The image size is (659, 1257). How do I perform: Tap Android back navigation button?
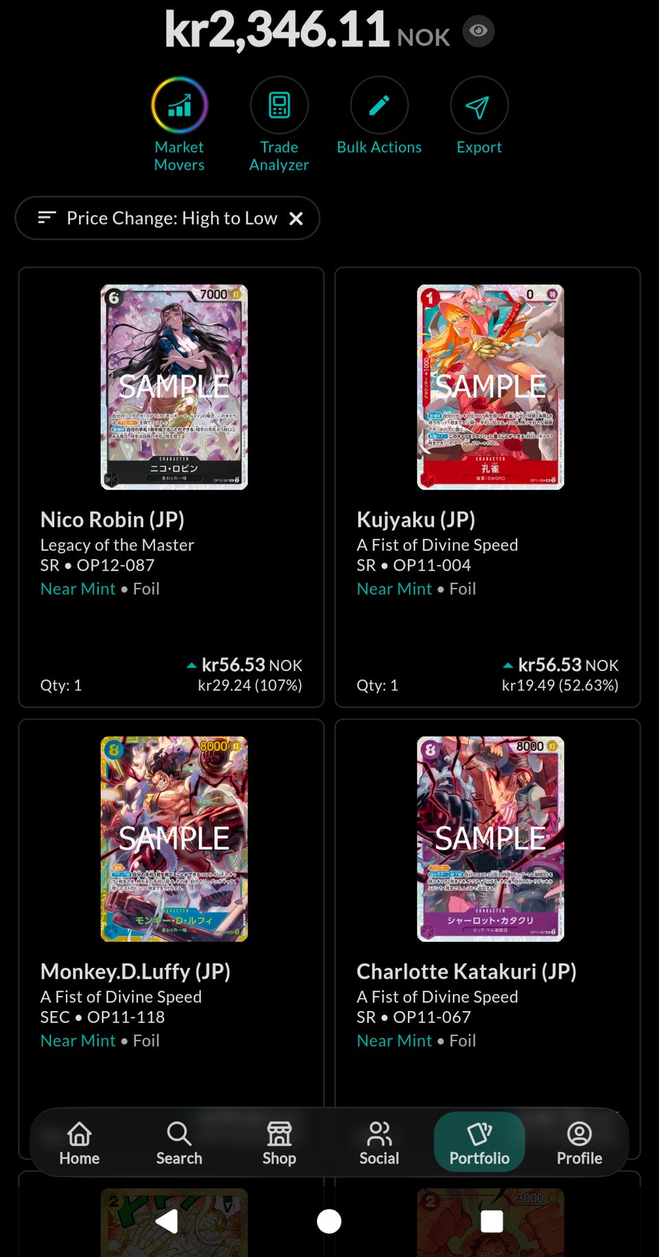tap(166, 1221)
